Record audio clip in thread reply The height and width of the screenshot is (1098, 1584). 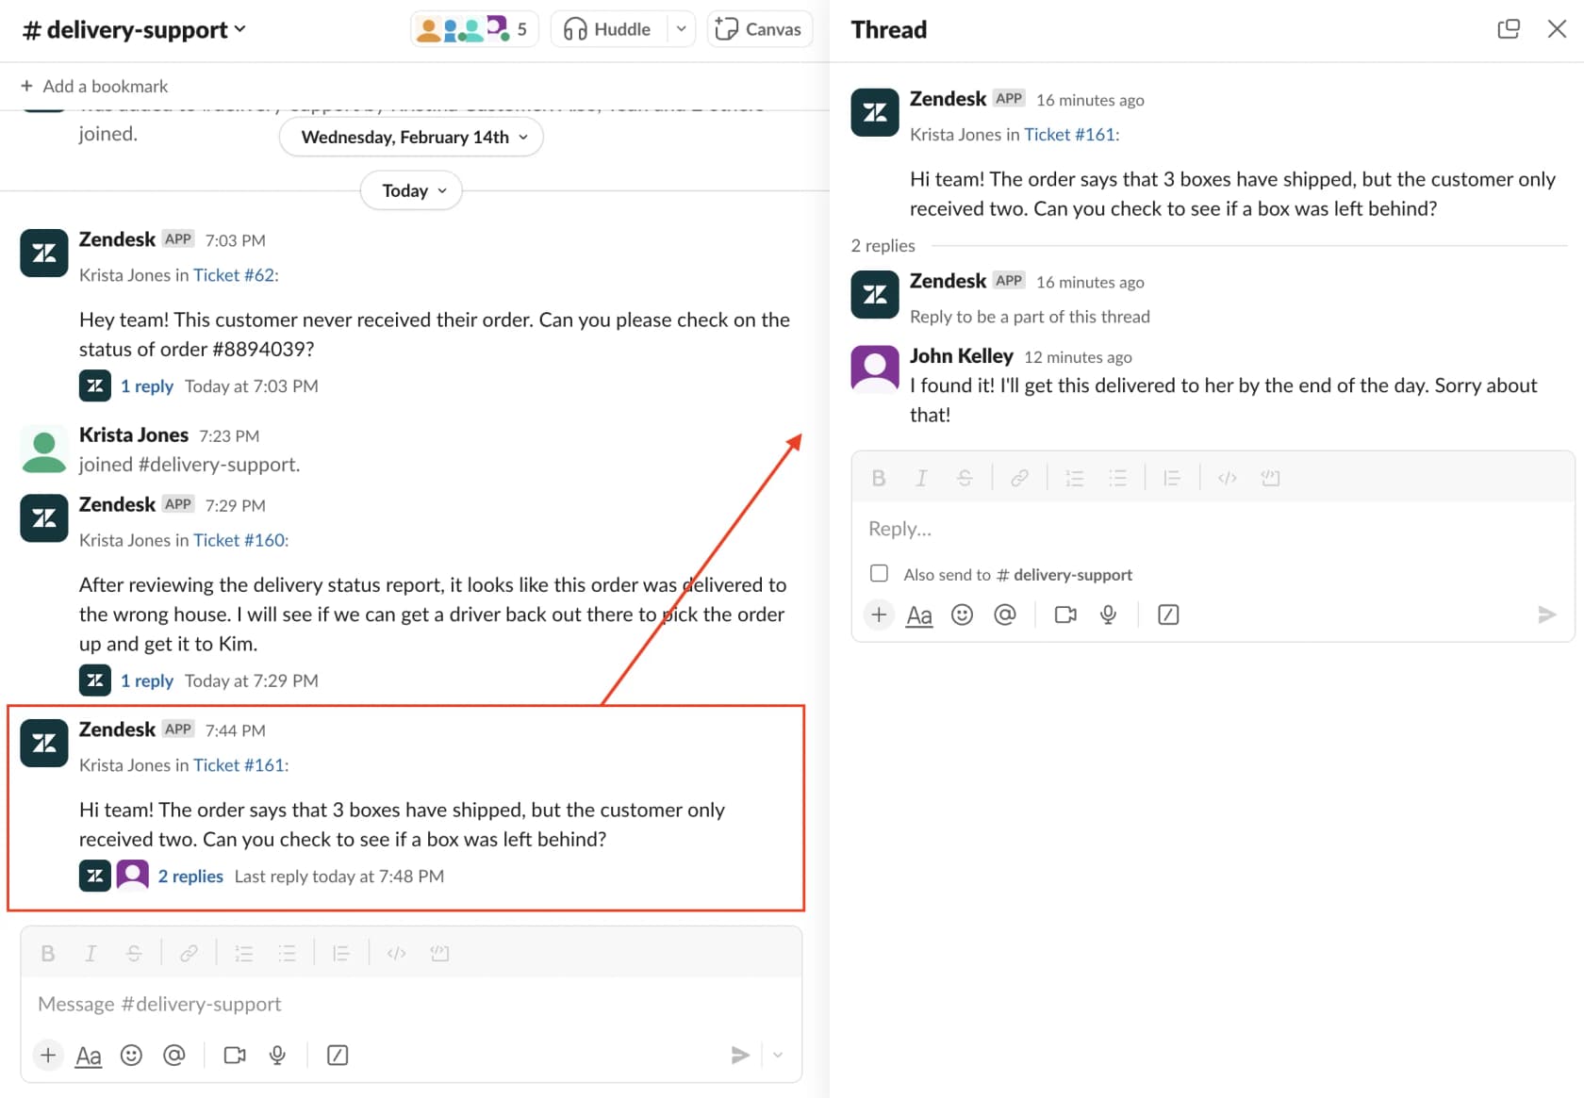1108,615
